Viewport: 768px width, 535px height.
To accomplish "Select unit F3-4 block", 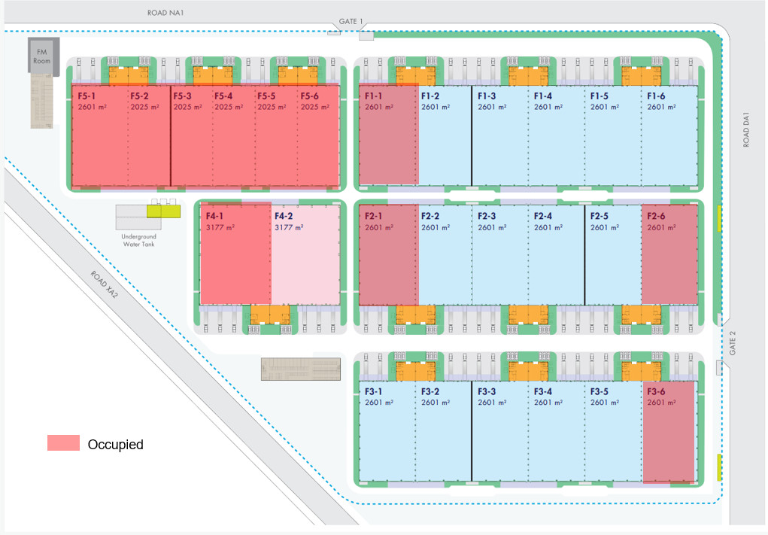I will point(557,432).
